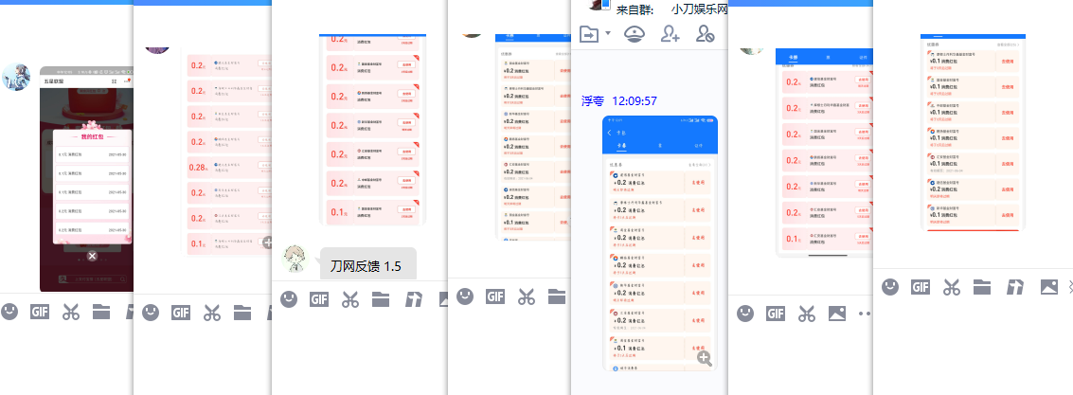1073x395 pixels.
Task: Click GIF button in the 0.28 red packet window
Action: [181, 313]
